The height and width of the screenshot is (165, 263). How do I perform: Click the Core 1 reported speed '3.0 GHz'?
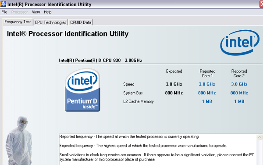point(207,84)
